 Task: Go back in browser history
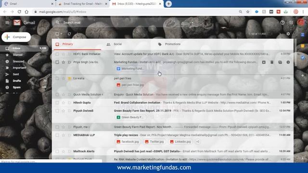pos(5,12)
